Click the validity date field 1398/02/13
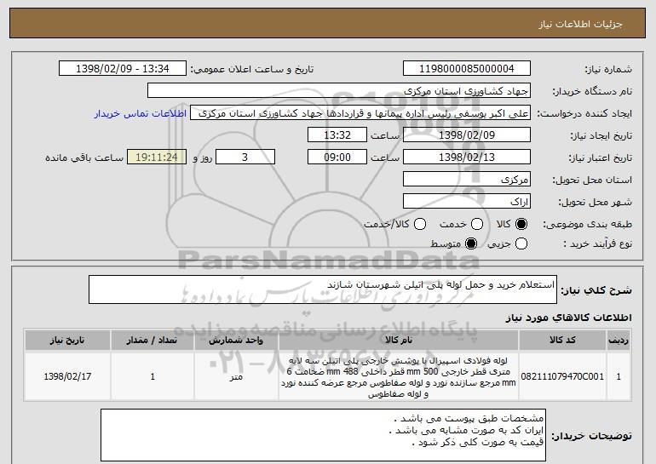The width and height of the screenshot is (656, 464). (x=467, y=158)
